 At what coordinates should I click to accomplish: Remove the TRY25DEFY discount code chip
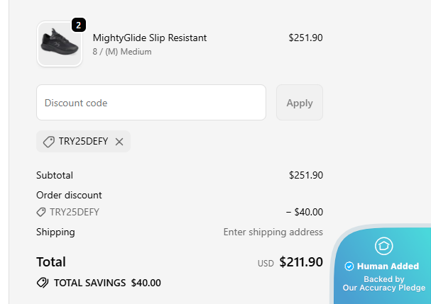119,142
